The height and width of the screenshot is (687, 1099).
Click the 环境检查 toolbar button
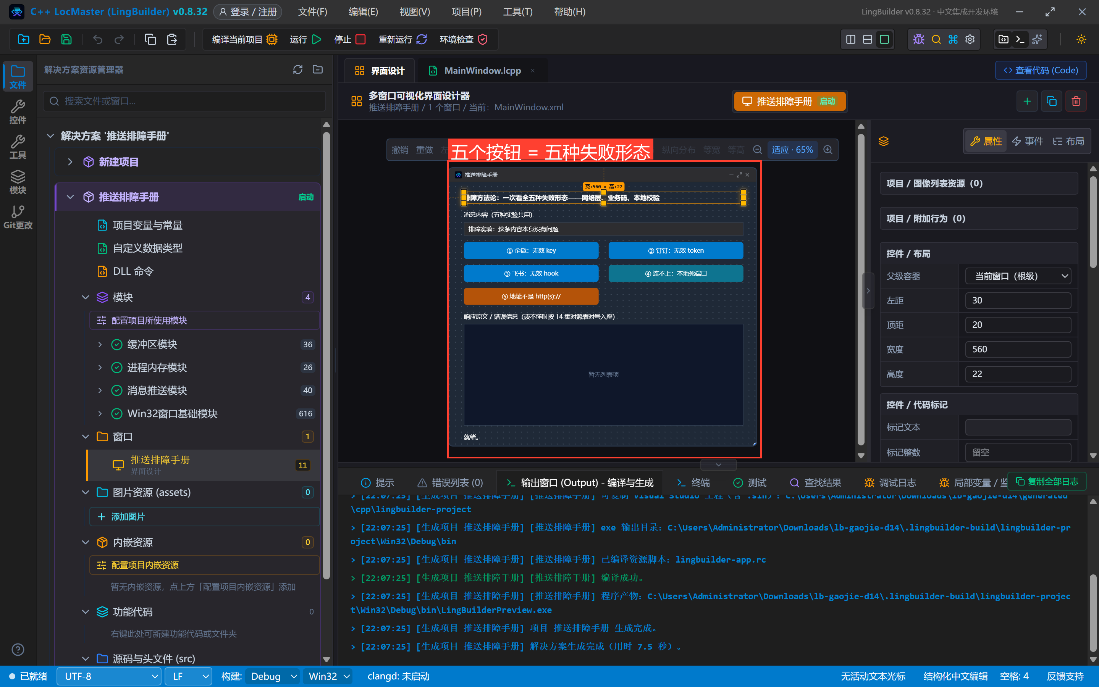464,40
